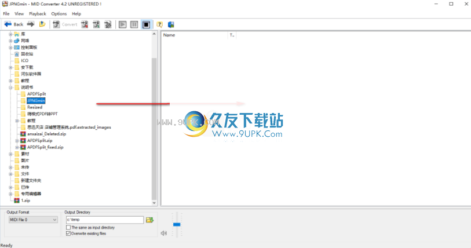Viewport: 471px width, 248px height.
Task: Expand the 未传 folder node
Action: pos(10,167)
